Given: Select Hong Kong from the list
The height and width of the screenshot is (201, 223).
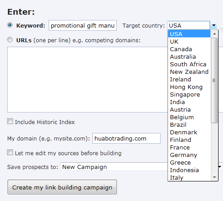Looking at the screenshot, I should (x=189, y=87).
